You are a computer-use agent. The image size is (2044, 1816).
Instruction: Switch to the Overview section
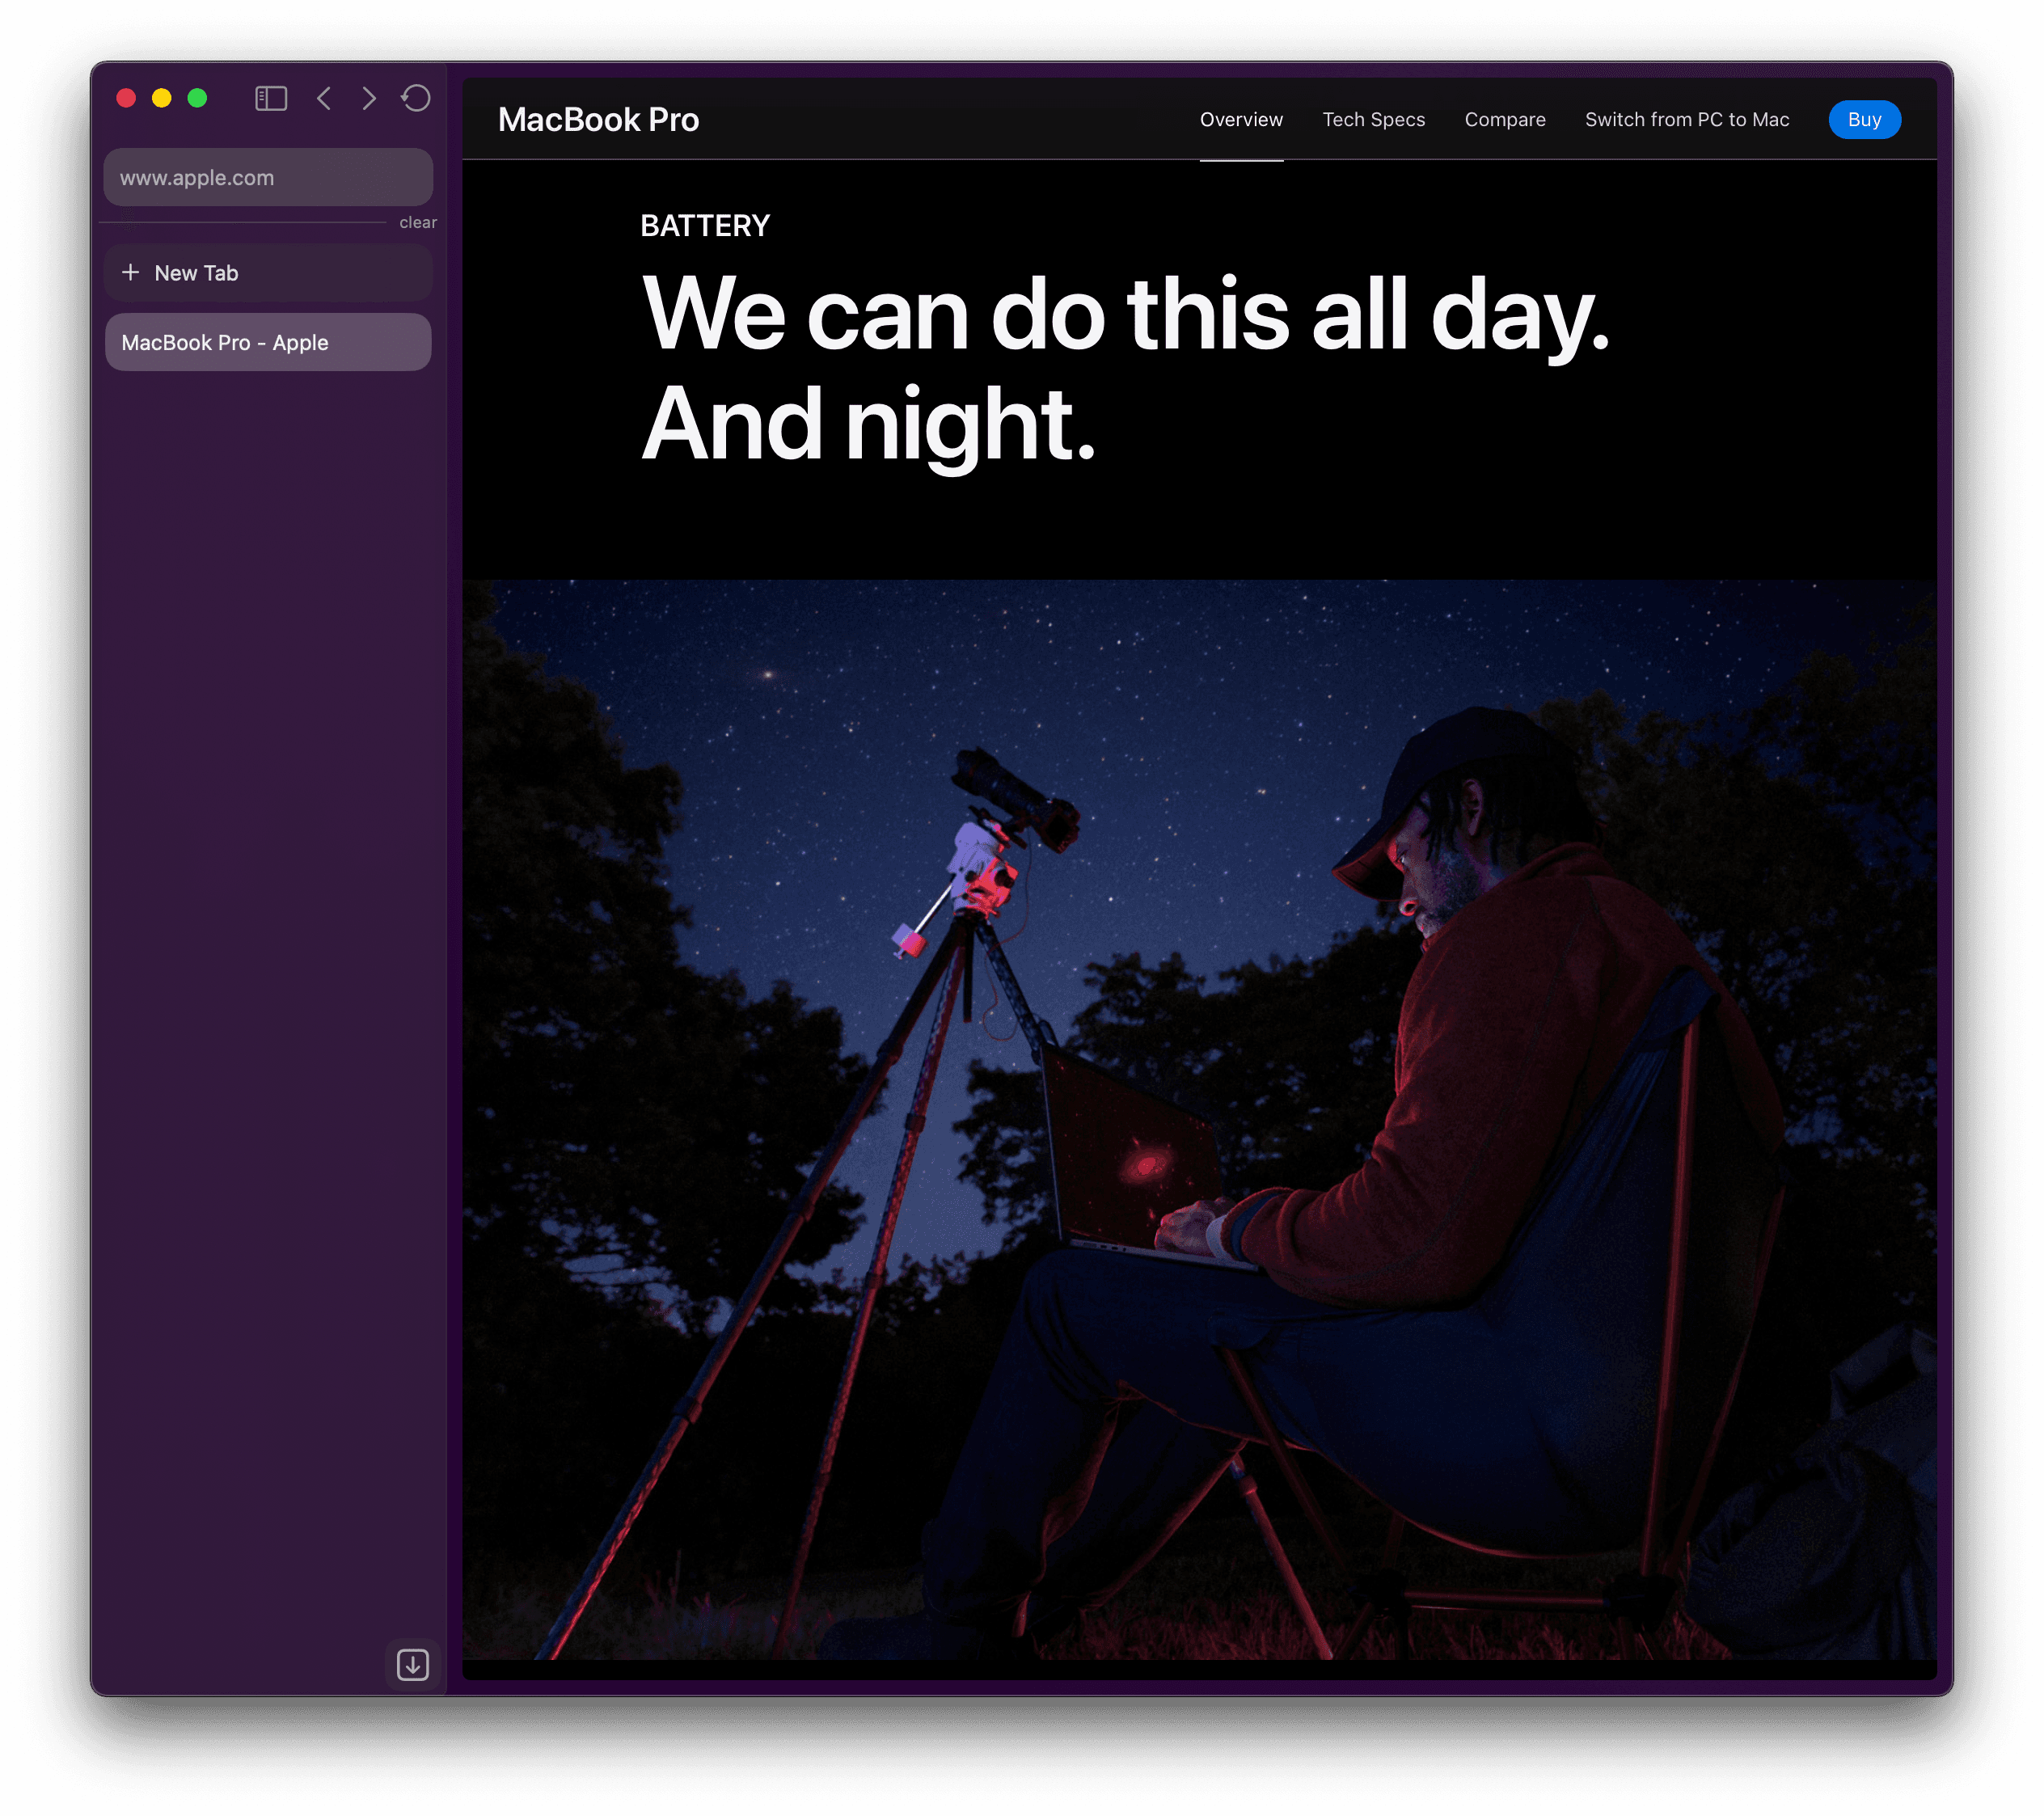1241,120
